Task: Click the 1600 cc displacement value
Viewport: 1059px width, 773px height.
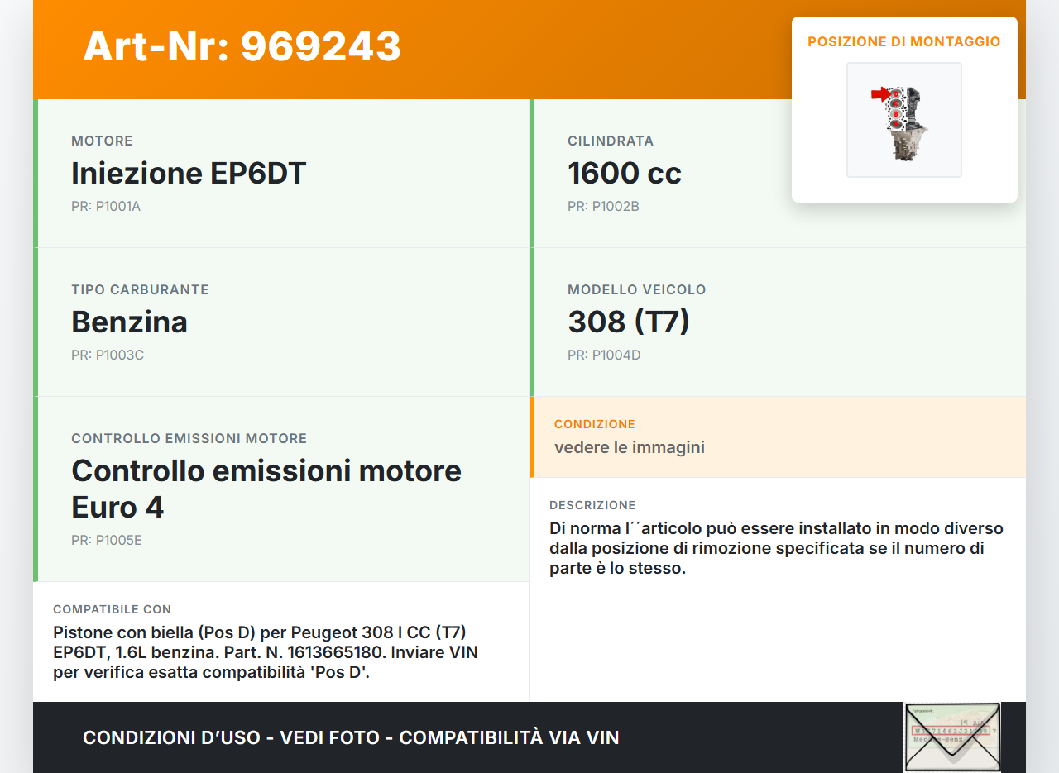Action: click(x=624, y=173)
